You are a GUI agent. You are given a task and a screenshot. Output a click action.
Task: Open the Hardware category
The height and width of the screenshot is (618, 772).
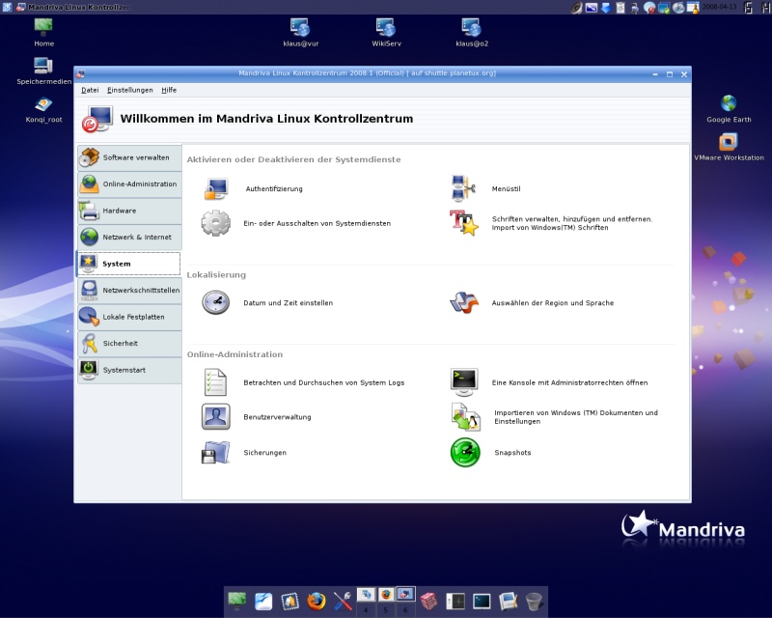click(x=129, y=211)
